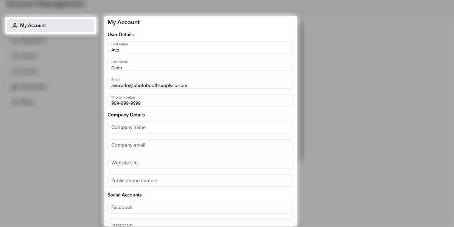Screen dimensions: 454x227
Task: Click the Public phone number field
Action: pos(200,181)
